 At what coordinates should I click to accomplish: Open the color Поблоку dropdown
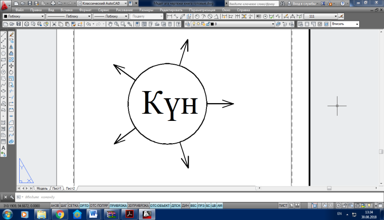coord(24,16)
